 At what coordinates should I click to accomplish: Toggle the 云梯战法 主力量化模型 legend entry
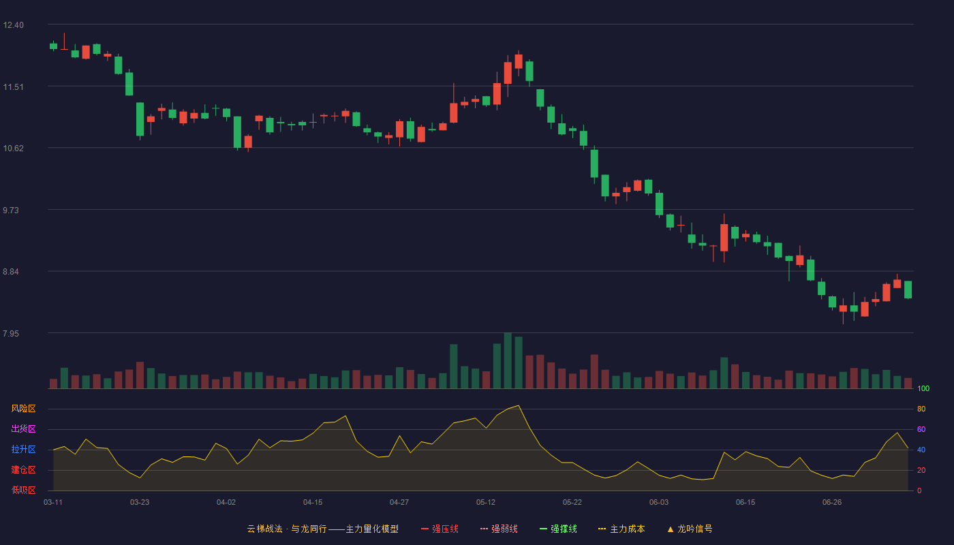pyautogui.click(x=323, y=529)
